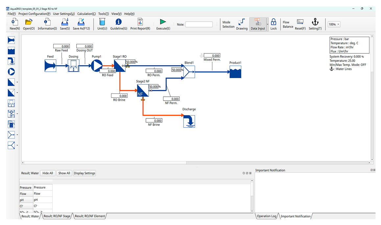The image size is (381, 225).
Task: Switch to Drawing mode
Action: coord(242,24)
